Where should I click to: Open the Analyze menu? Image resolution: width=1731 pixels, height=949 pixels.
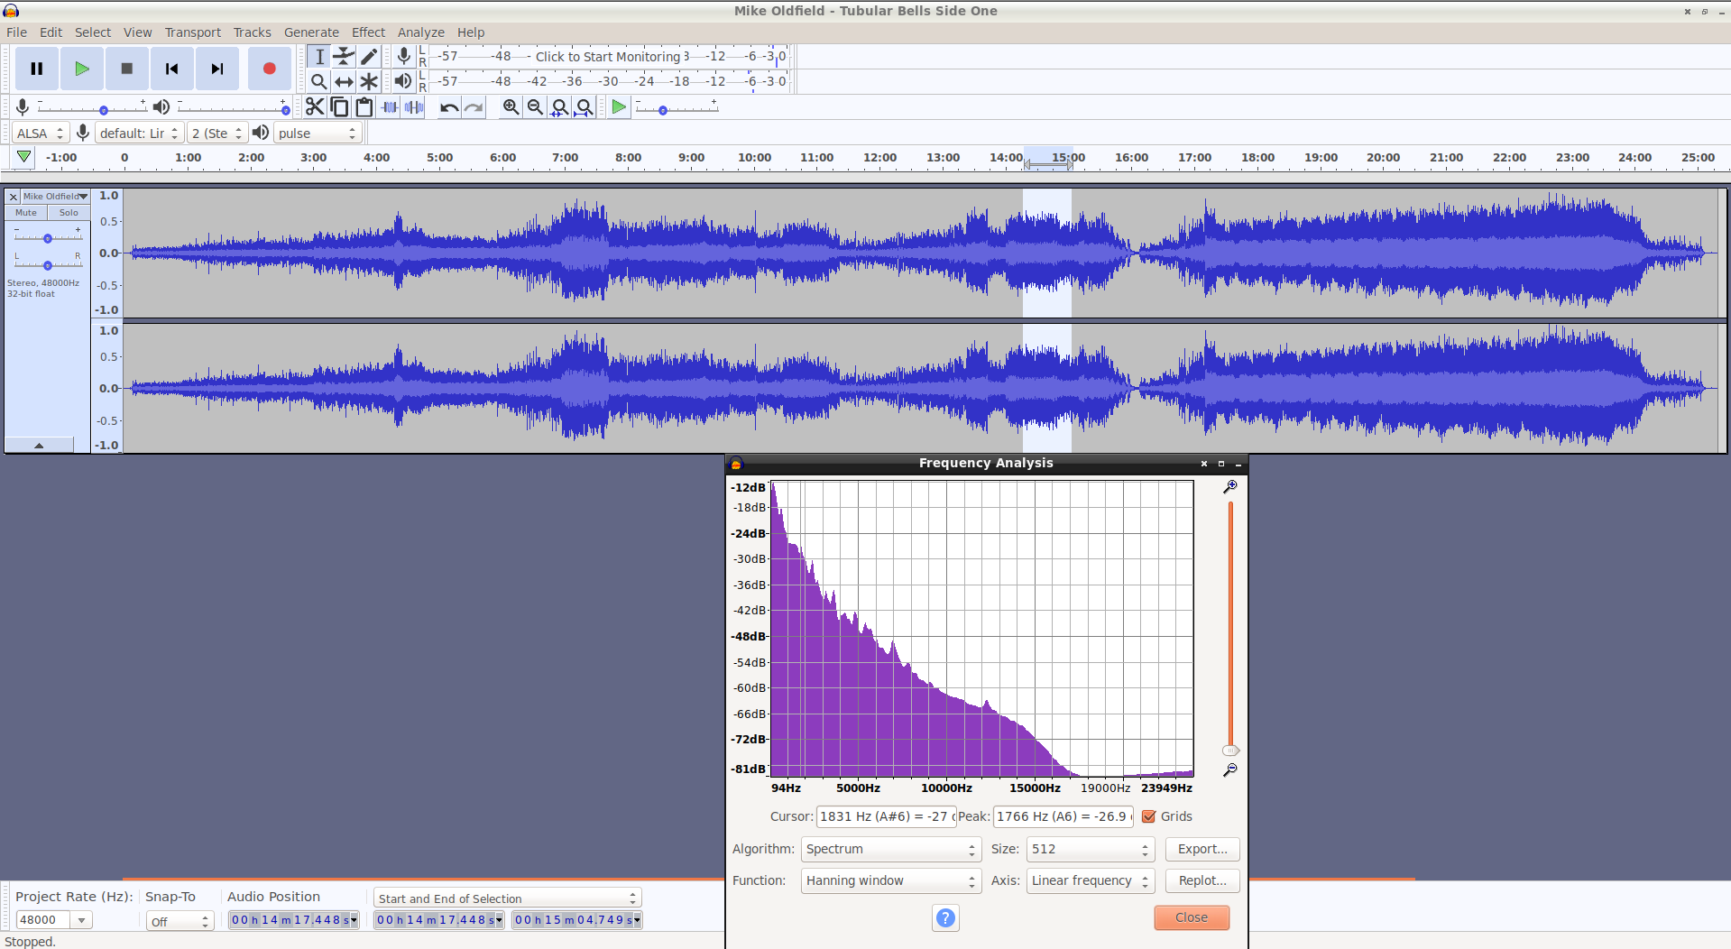[420, 32]
